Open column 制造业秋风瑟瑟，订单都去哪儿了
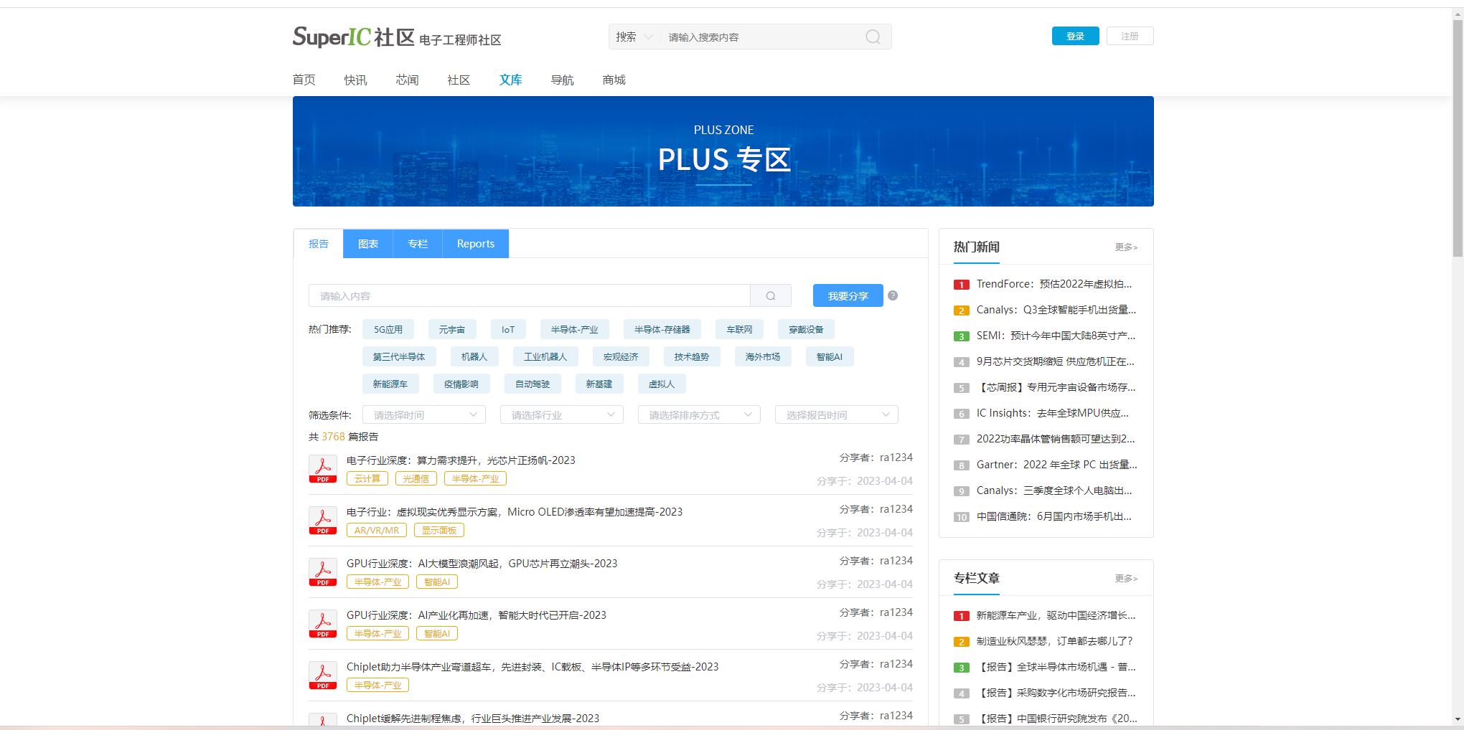The height and width of the screenshot is (730, 1464). pyautogui.click(x=1055, y=641)
